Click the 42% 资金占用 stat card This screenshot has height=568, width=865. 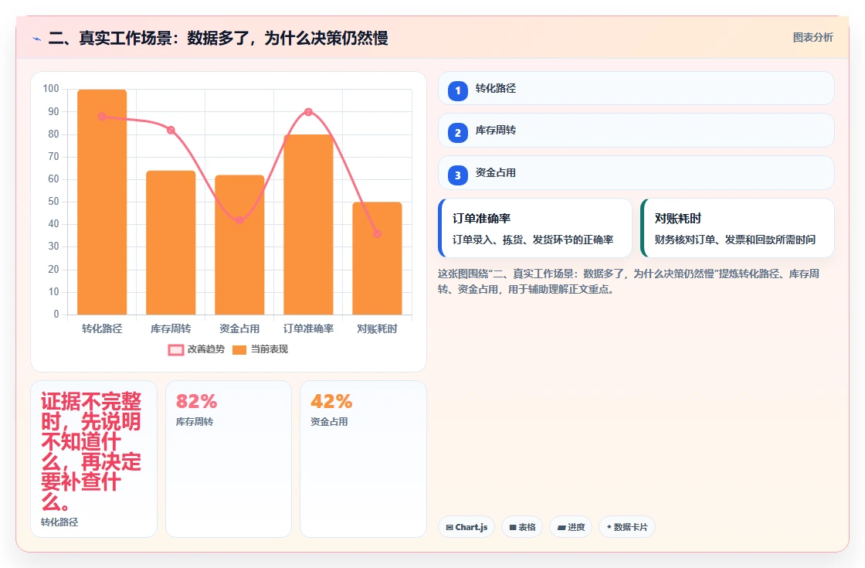tap(363, 459)
